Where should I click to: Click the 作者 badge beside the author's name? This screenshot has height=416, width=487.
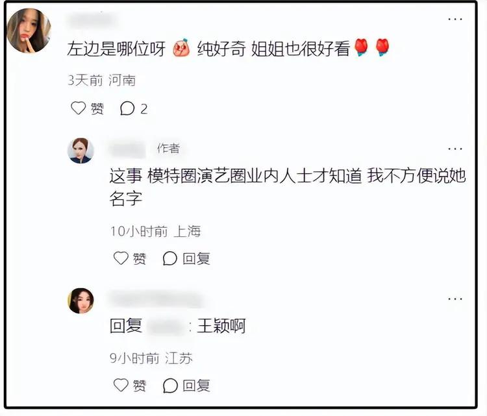click(168, 149)
